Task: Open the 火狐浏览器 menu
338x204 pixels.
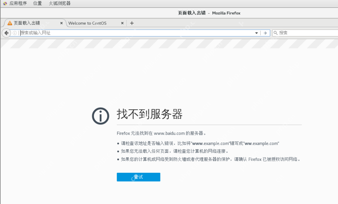Action: click(x=60, y=3)
